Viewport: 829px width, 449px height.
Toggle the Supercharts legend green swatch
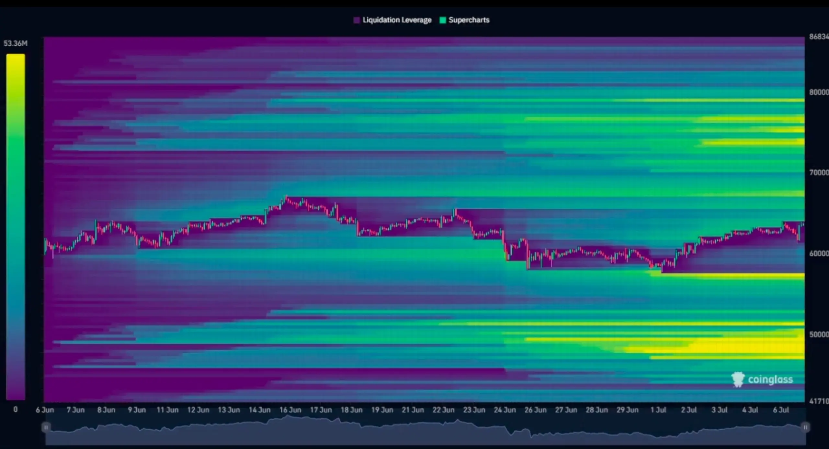point(443,20)
